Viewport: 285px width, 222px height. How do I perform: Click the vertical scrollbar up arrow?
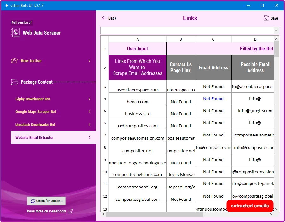pos(276,39)
